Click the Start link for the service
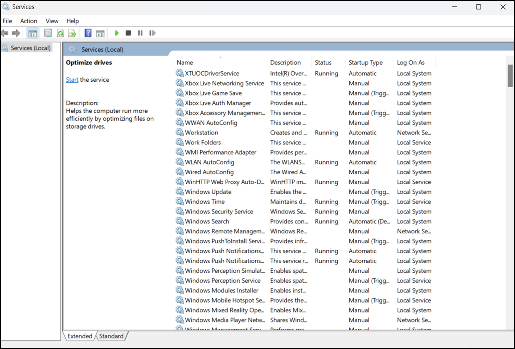This screenshot has height=349, width=515. tap(72, 80)
